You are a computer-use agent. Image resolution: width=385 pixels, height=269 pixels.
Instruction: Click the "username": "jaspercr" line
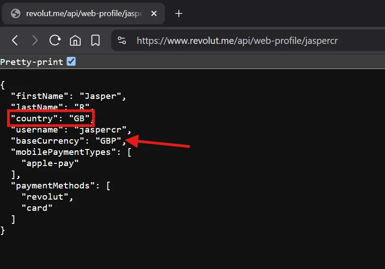click(x=71, y=129)
